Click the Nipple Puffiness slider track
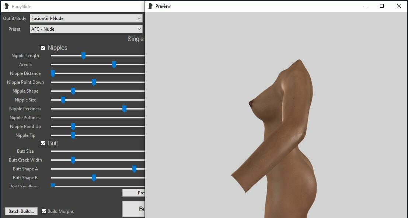This screenshot has height=218, width=408. coord(98,118)
